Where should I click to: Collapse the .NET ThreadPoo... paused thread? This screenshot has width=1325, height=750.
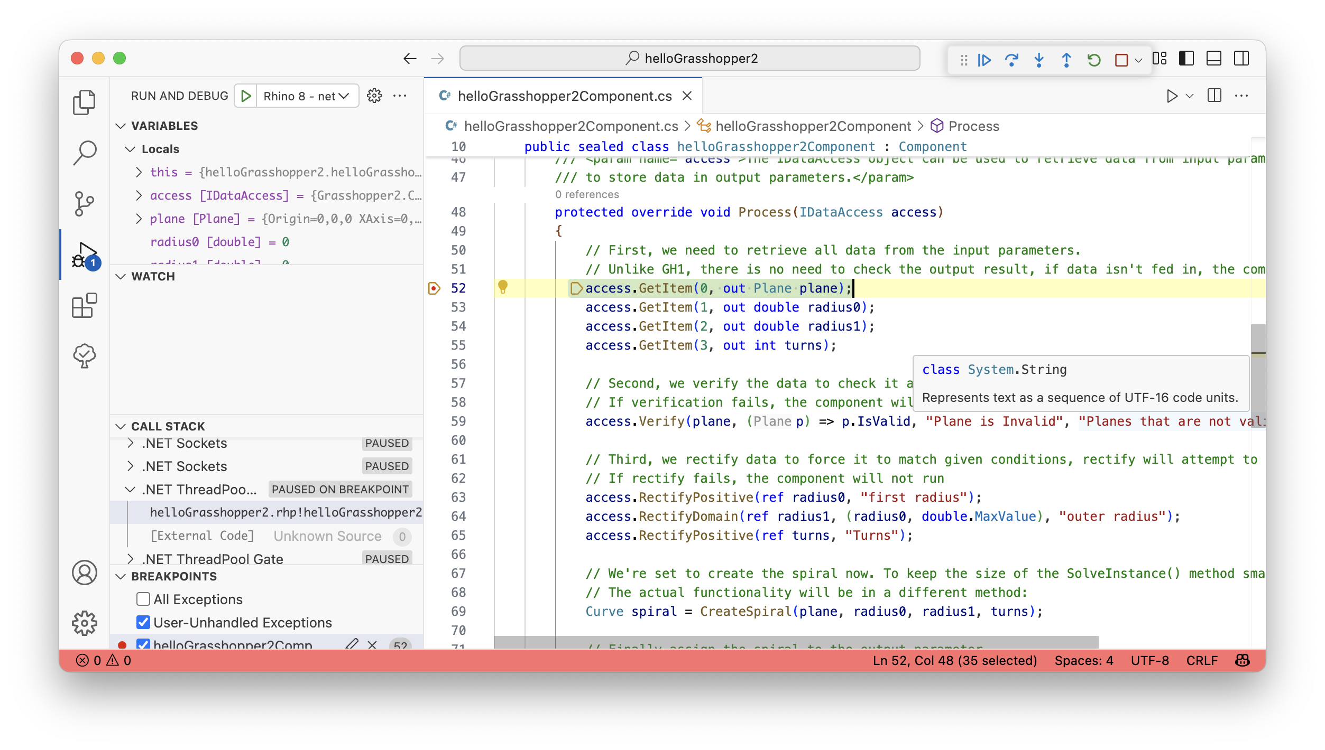click(131, 489)
